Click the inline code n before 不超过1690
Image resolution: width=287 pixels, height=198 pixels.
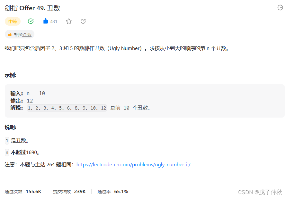point(7,153)
